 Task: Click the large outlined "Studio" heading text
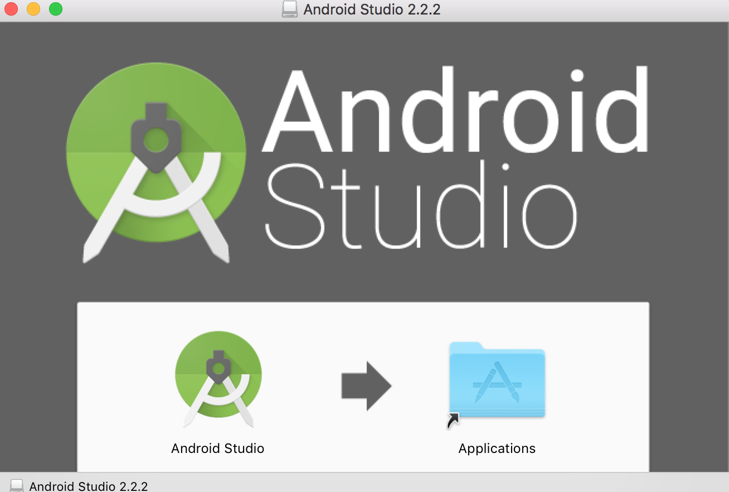(421, 206)
